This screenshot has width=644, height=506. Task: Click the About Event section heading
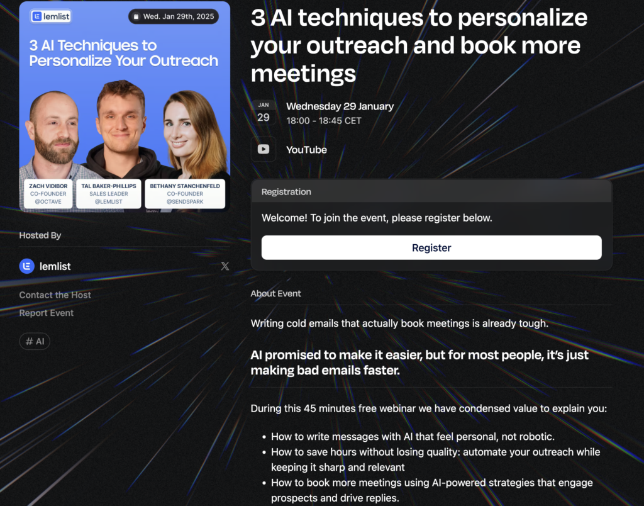275,293
